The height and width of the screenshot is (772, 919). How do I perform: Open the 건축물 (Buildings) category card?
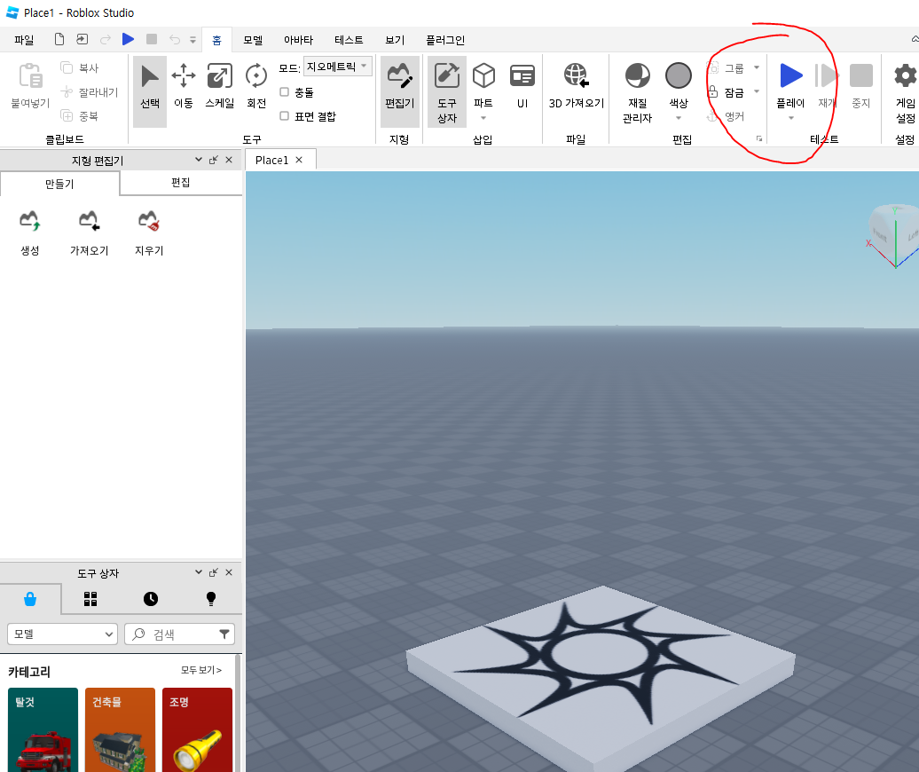point(120,729)
